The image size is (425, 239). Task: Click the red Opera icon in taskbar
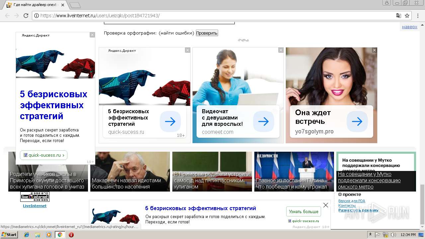tap(71, 235)
